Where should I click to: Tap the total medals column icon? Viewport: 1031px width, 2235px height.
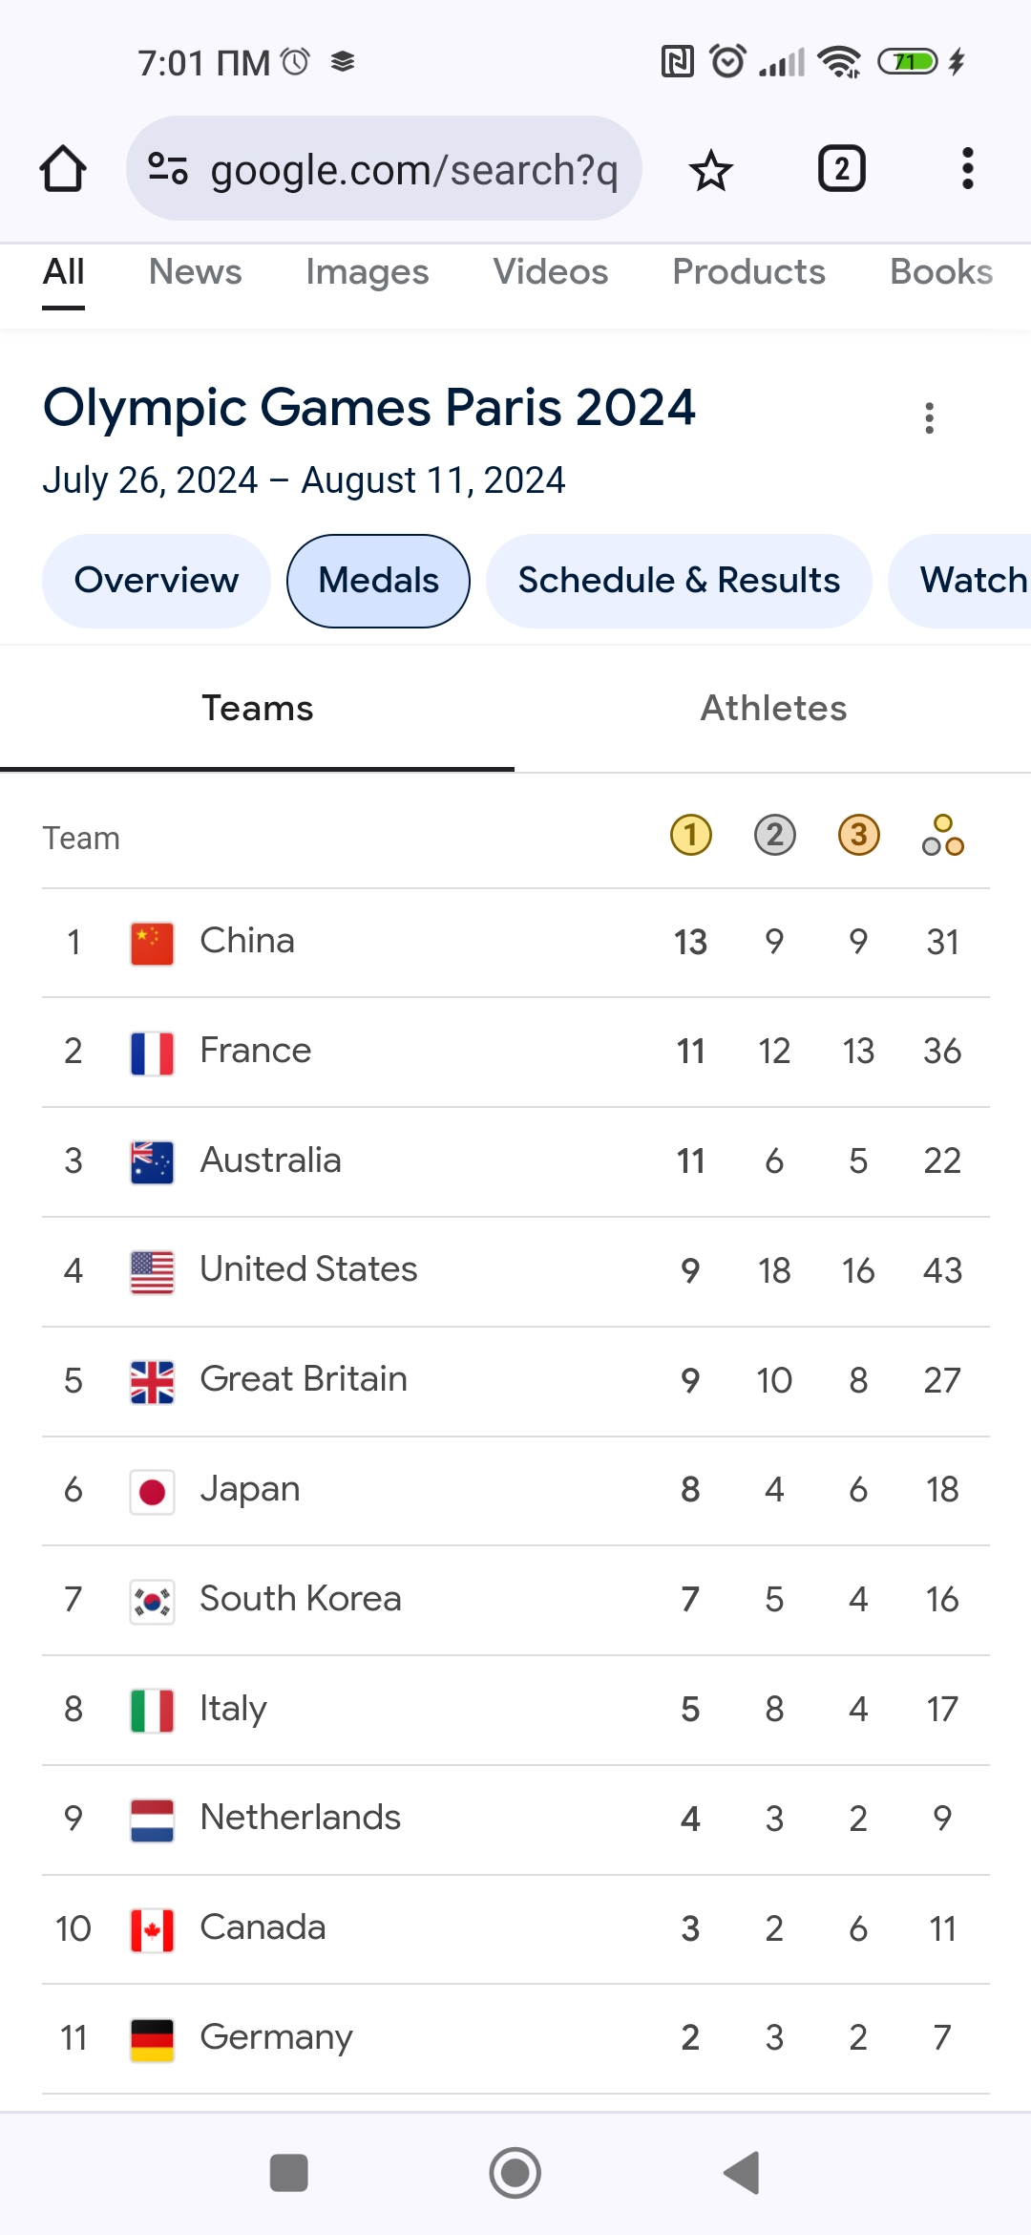[x=942, y=836]
